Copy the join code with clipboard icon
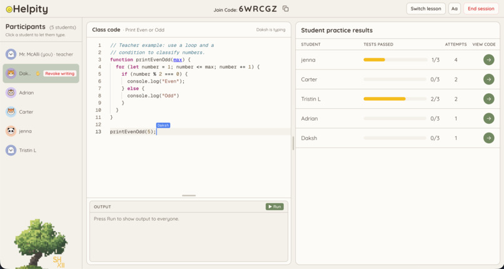This screenshot has height=269, width=504. click(285, 9)
